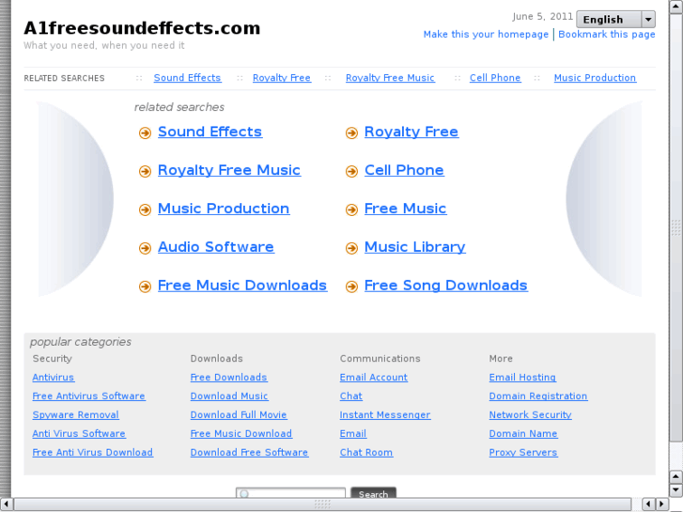Click Make this your homepage
Viewport: 683px width, 512px height.
pyautogui.click(x=486, y=35)
